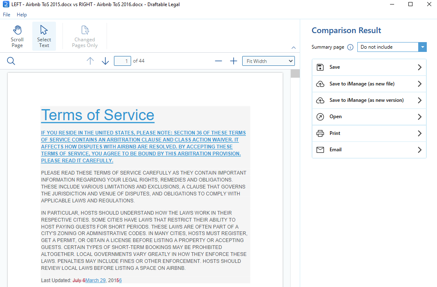Click the Print label
437x287 pixels.
click(x=335, y=133)
